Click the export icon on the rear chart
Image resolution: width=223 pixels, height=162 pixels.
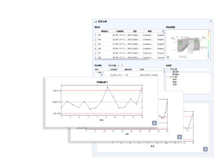(x=205, y=149)
